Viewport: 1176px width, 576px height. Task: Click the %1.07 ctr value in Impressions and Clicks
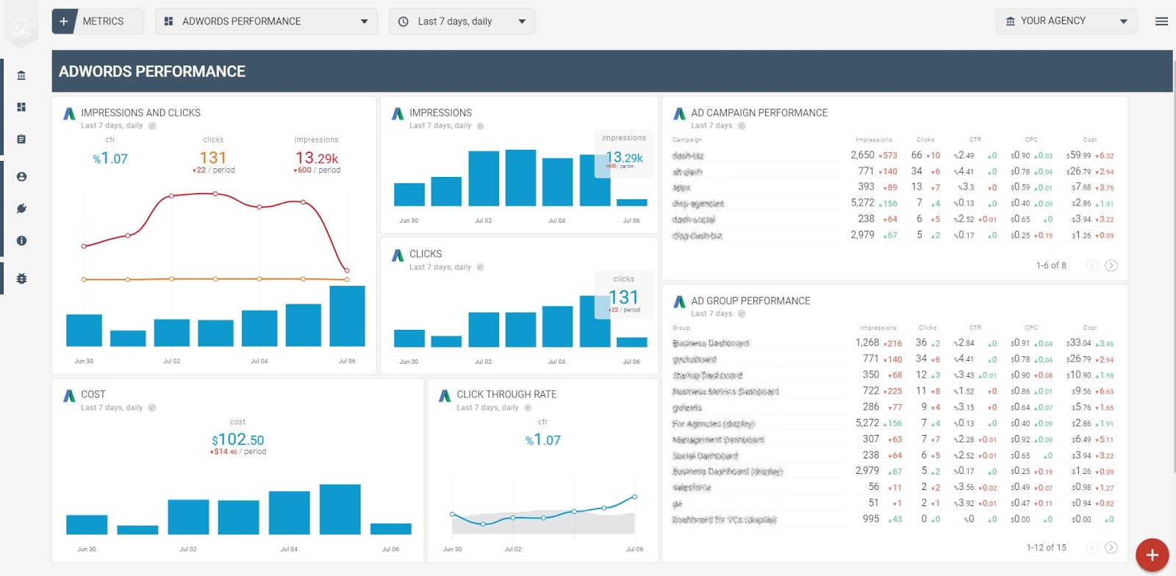click(x=110, y=158)
